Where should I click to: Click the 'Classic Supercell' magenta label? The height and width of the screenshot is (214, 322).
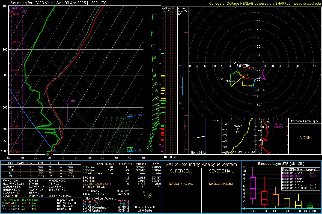[x=279, y=125]
